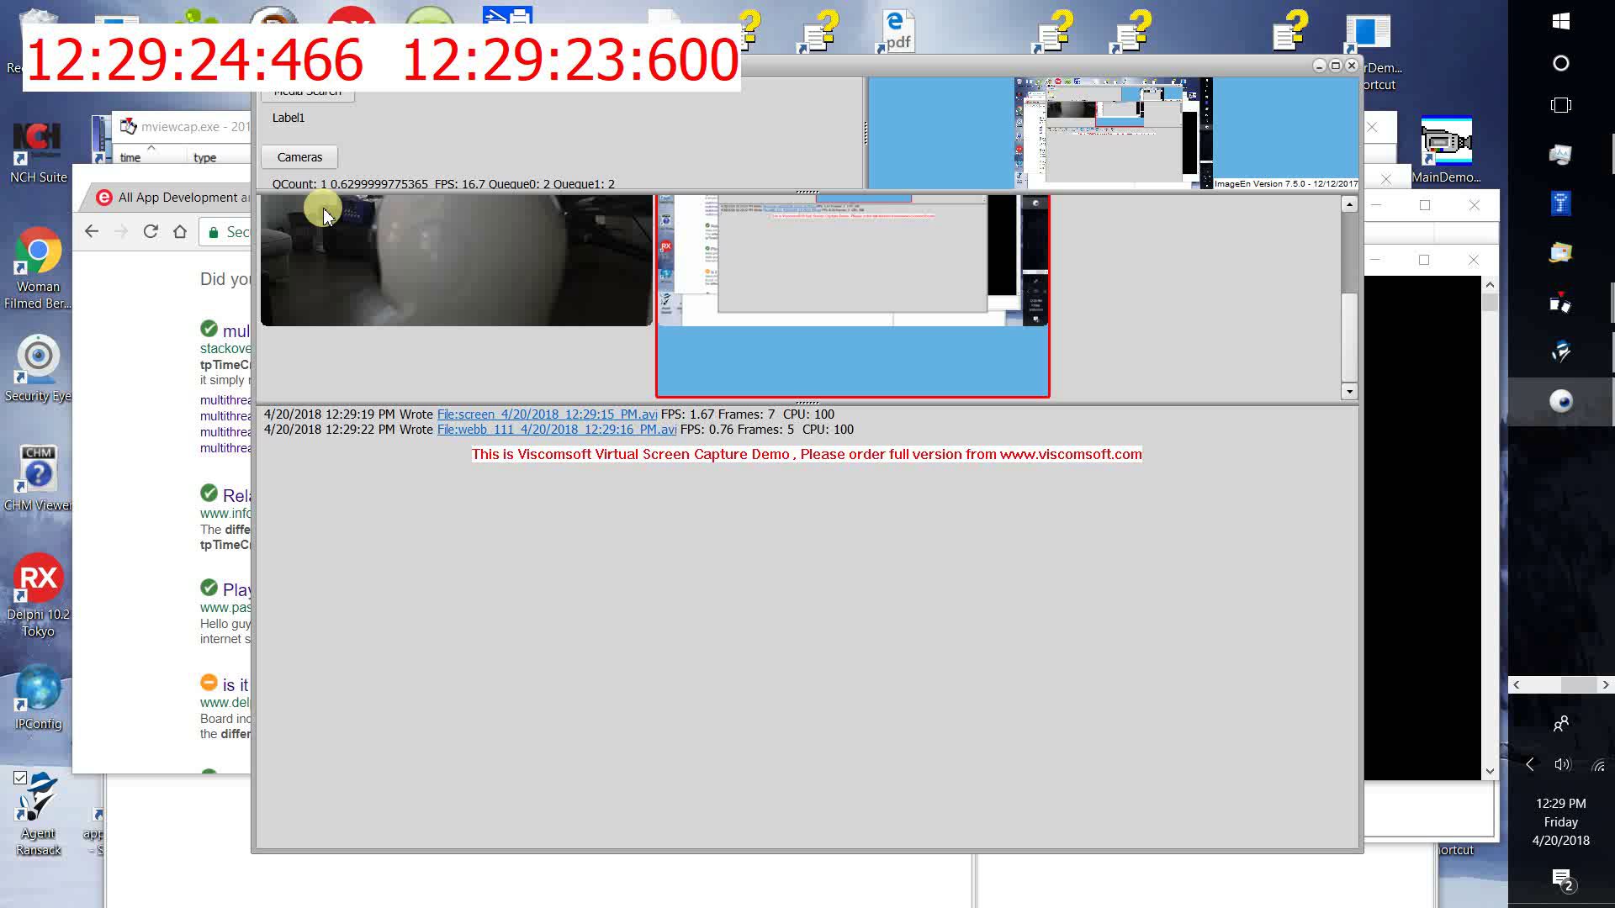
Task: Click the camera panel scrollbar thumb
Action: pyautogui.click(x=1349, y=336)
